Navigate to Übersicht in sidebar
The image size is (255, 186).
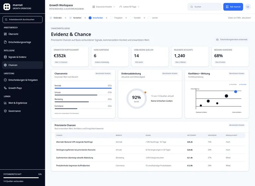[x=23, y=34]
